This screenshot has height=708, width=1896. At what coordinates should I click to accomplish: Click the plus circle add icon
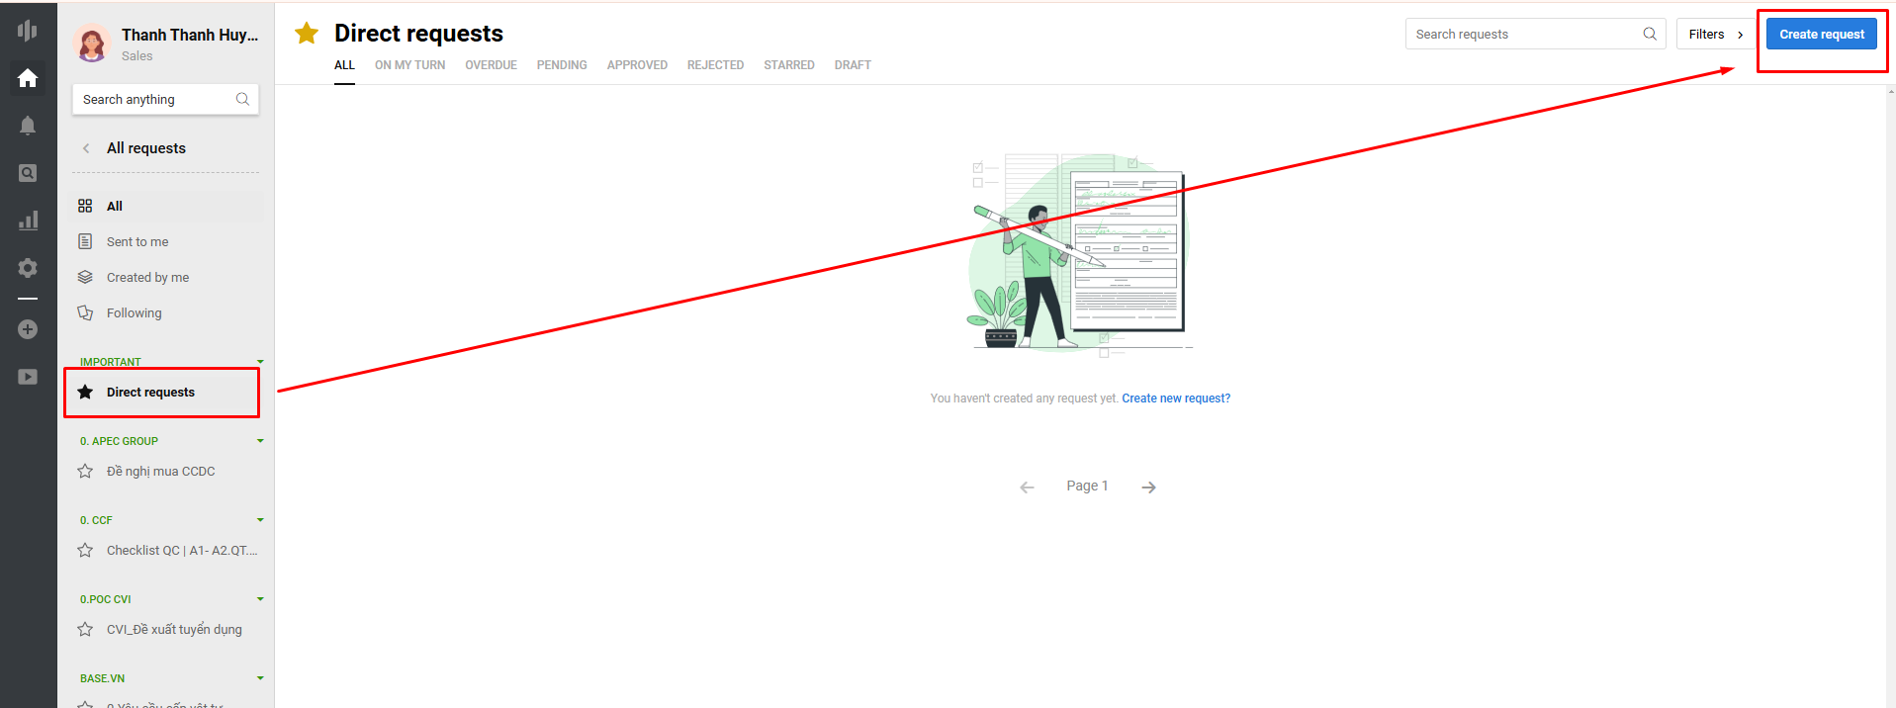point(28,329)
